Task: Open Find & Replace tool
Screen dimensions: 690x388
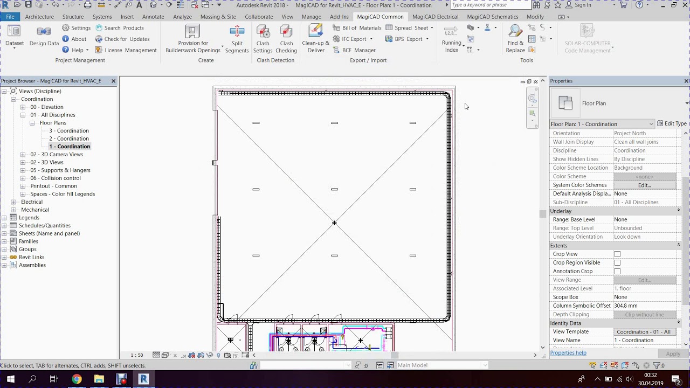Action: (x=515, y=39)
